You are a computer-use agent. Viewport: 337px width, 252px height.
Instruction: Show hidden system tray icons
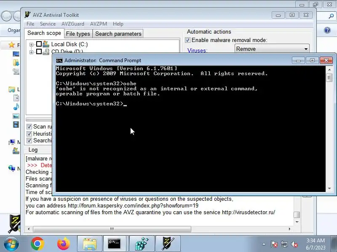(264, 244)
